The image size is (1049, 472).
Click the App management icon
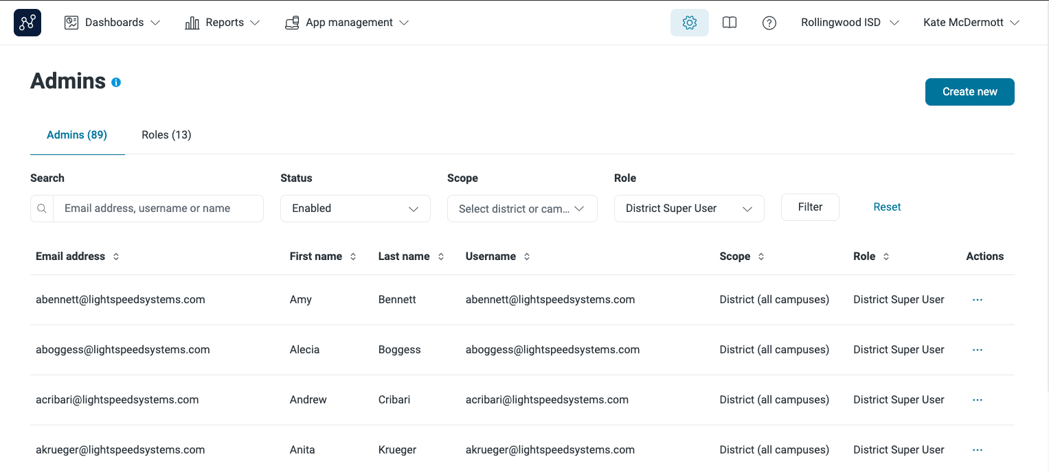292,23
